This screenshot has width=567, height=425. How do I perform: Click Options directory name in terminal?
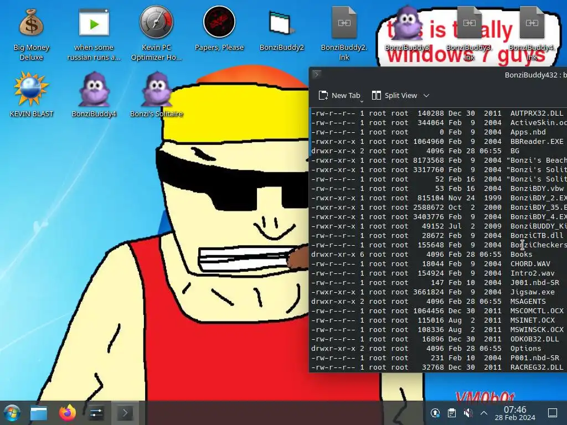(x=526, y=348)
